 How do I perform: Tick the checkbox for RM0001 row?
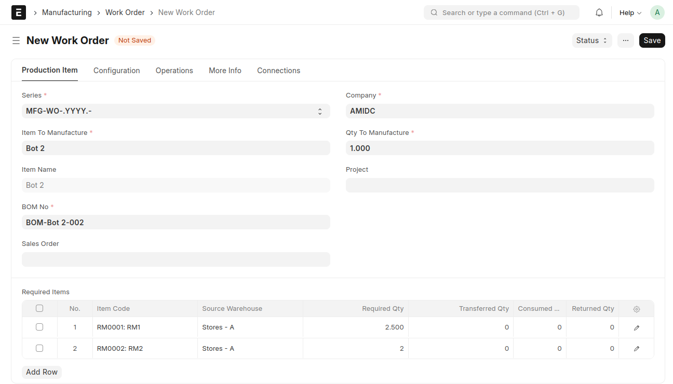pyautogui.click(x=39, y=327)
